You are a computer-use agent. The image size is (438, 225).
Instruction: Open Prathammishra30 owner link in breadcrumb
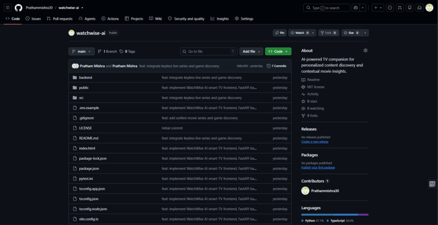pos(39,8)
